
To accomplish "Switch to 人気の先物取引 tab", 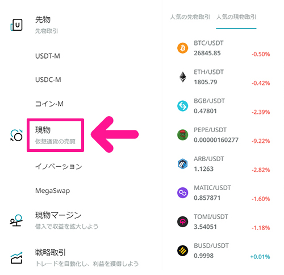I will coord(190,17).
